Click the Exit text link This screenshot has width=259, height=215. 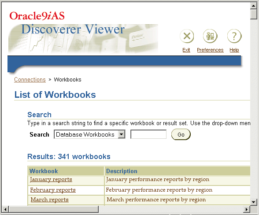point(186,50)
